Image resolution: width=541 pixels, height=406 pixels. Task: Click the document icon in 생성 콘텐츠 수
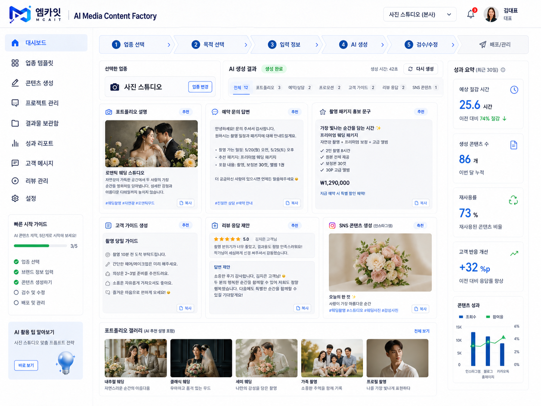click(514, 145)
